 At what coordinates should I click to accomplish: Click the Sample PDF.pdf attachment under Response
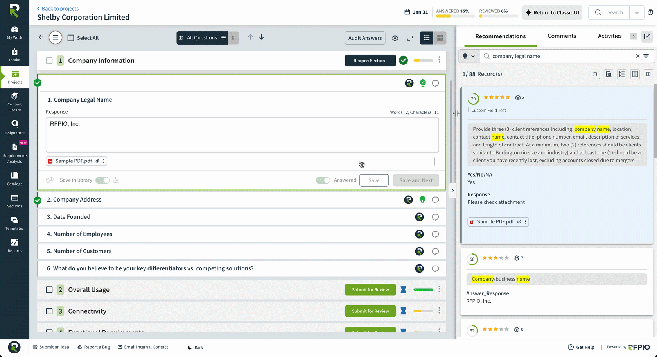coord(74,161)
